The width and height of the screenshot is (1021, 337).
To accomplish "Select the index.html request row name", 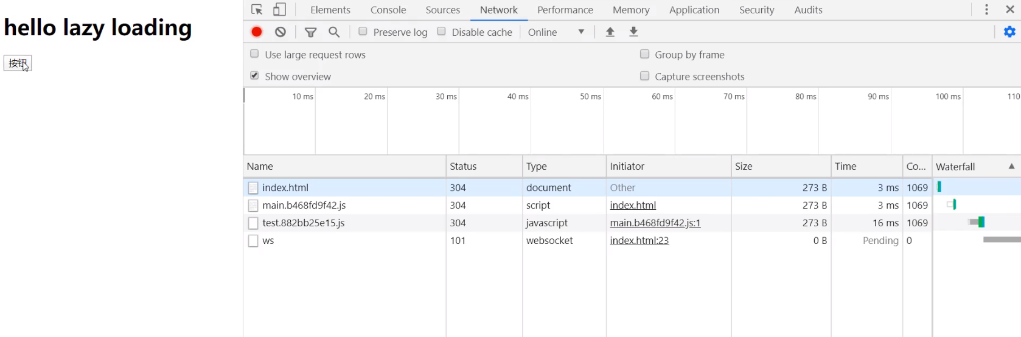I will pyautogui.click(x=285, y=188).
